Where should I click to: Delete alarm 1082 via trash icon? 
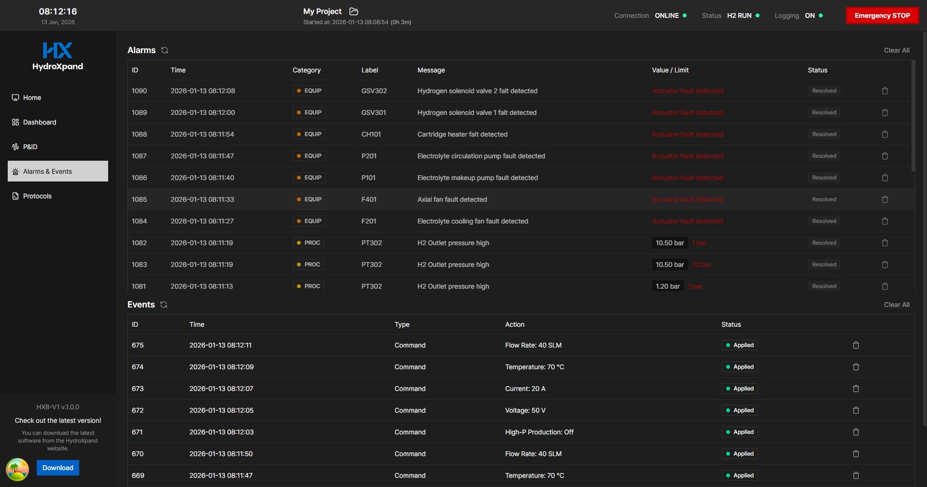(885, 243)
